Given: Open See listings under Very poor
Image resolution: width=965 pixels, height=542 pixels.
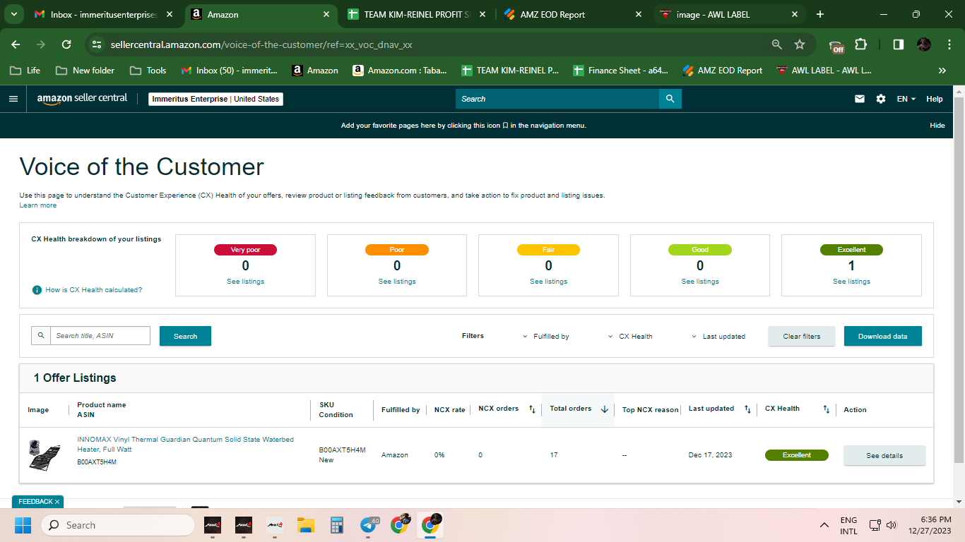Looking at the screenshot, I should [245, 282].
